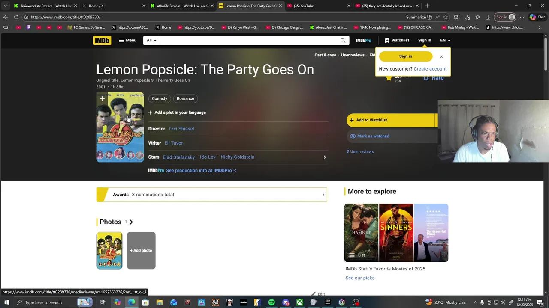Click Summarize in the address bar

[x=419, y=17]
